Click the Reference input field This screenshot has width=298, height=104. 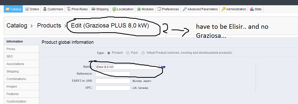(113, 74)
